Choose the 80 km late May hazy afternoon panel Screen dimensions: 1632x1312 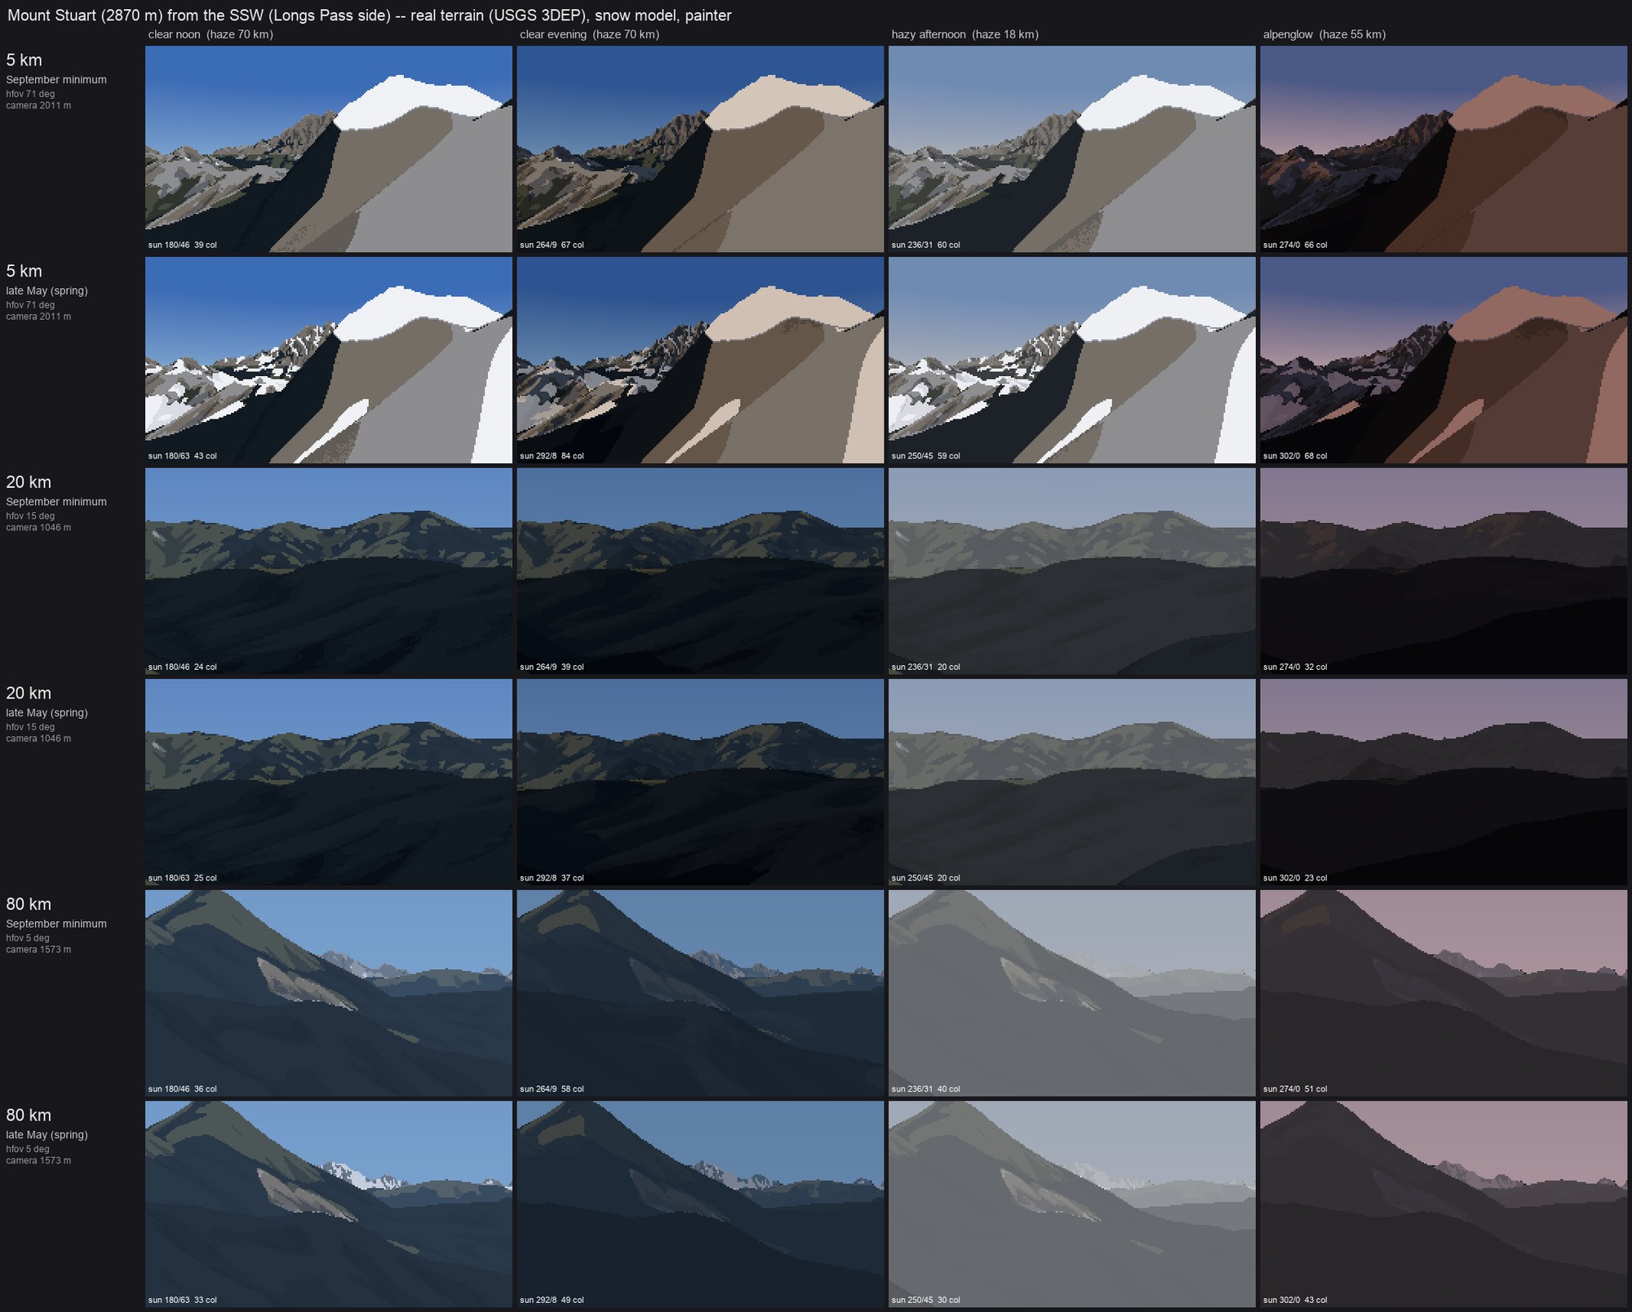tap(1071, 1204)
